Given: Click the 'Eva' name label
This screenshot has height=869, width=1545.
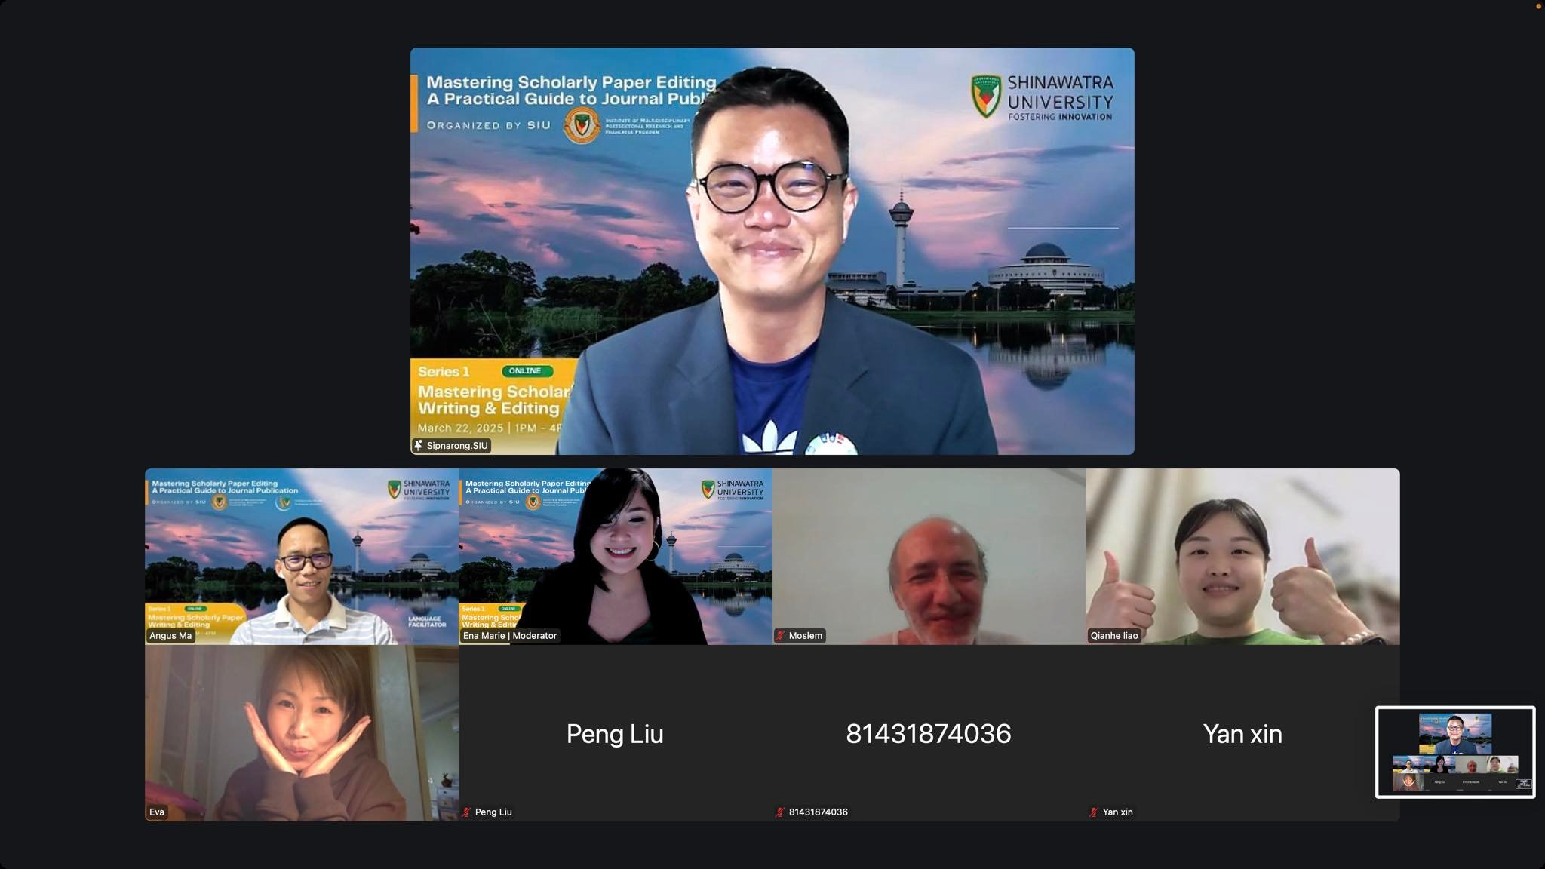Looking at the screenshot, I should coord(157,812).
